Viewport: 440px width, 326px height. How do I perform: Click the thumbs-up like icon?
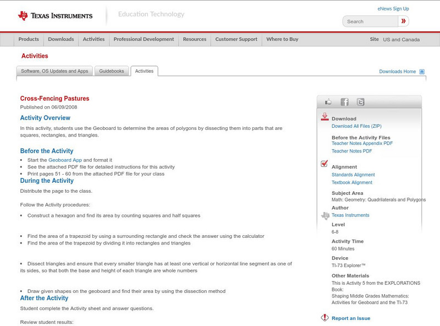point(328,102)
